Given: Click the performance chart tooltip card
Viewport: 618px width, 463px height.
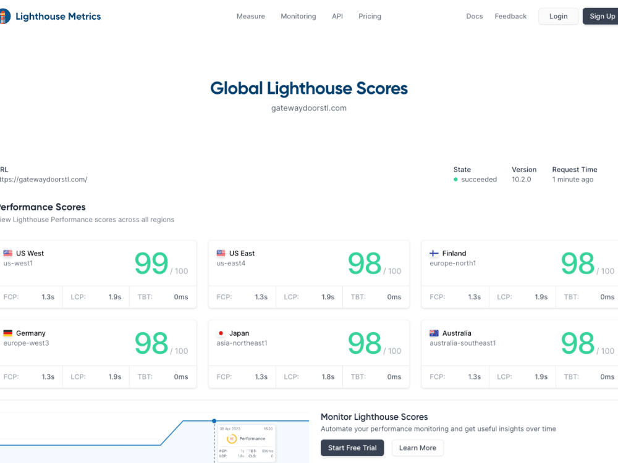Looking at the screenshot, I should coord(247,443).
